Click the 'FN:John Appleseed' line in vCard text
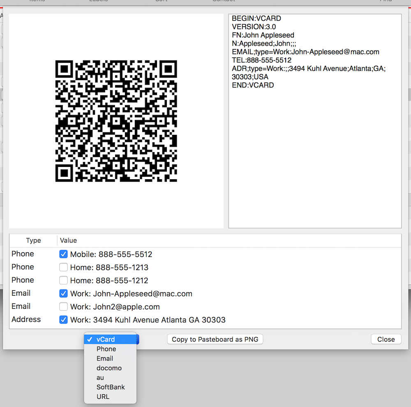Screen dimensions: 411x407 263,35
